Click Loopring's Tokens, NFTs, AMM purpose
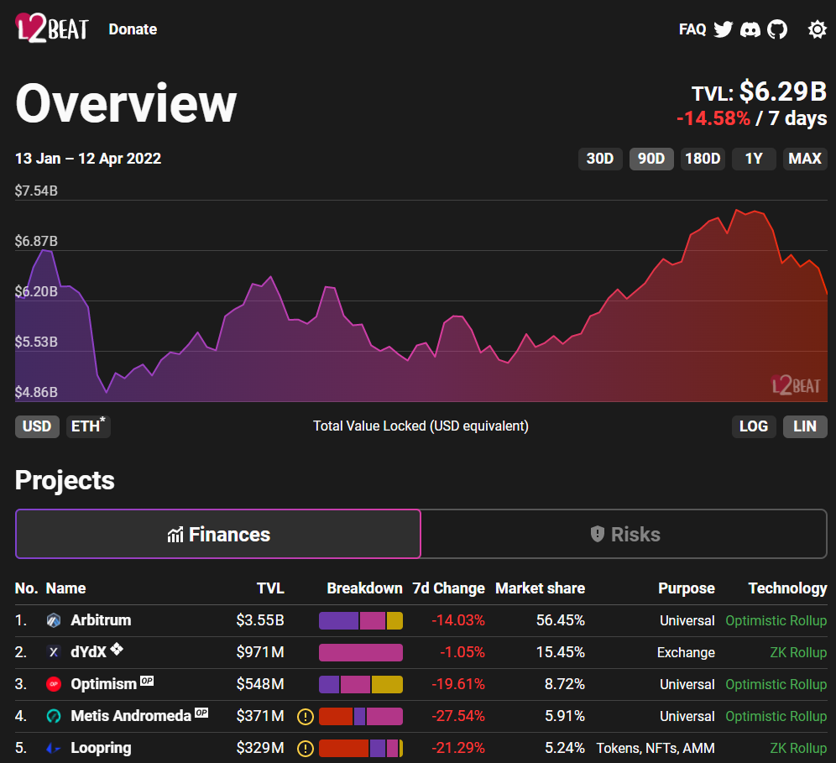The height and width of the screenshot is (763, 836). tap(656, 748)
